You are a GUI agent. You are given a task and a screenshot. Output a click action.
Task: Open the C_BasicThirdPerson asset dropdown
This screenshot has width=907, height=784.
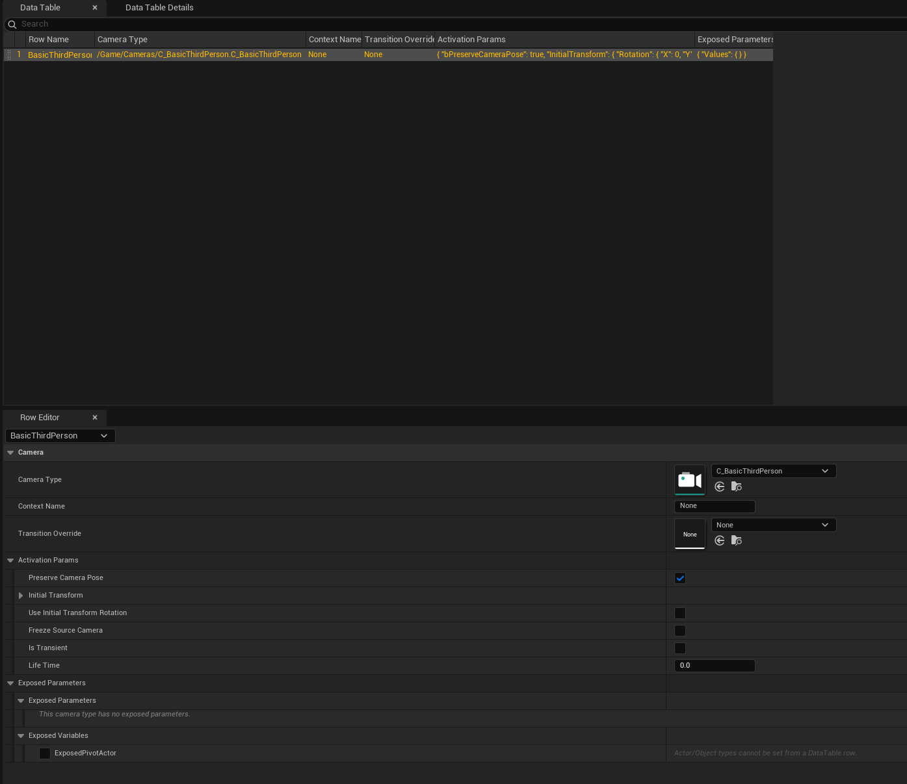pyautogui.click(x=773, y=471)
